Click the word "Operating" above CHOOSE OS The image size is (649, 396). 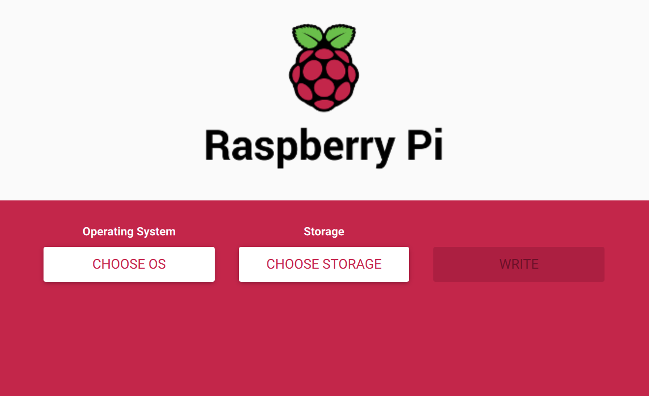[x=106, y=232]
